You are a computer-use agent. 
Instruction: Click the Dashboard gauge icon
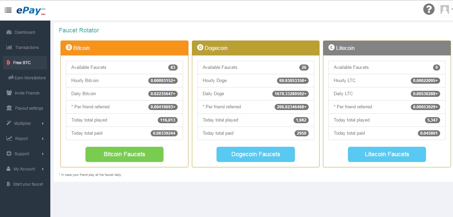click(x=9, y=32)
